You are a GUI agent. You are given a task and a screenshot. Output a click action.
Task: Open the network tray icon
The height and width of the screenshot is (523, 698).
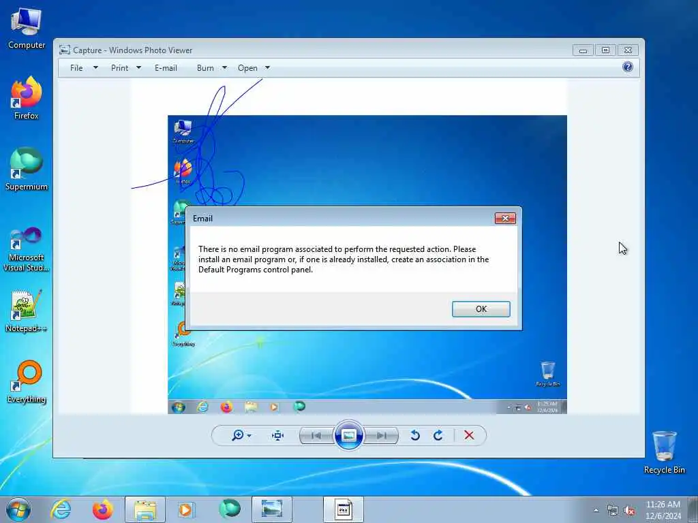tap(613, 511)
